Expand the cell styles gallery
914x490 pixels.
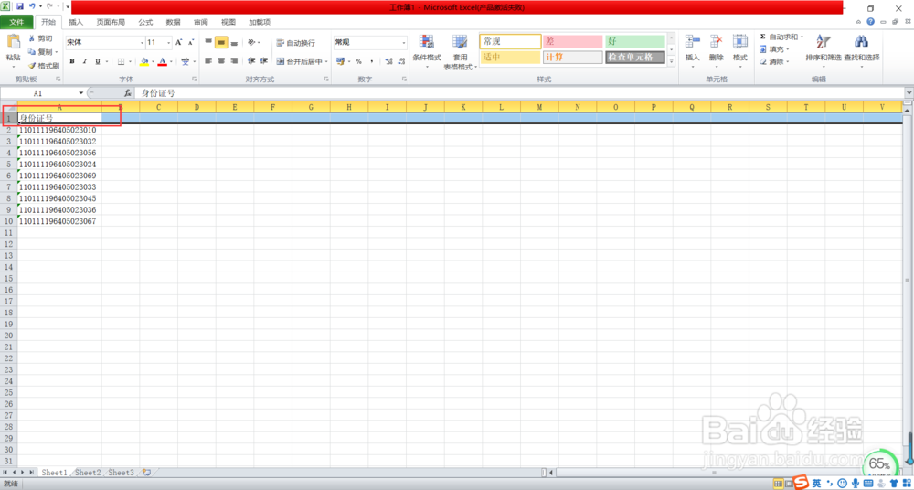pyautogui.click(x=671, y=61)
